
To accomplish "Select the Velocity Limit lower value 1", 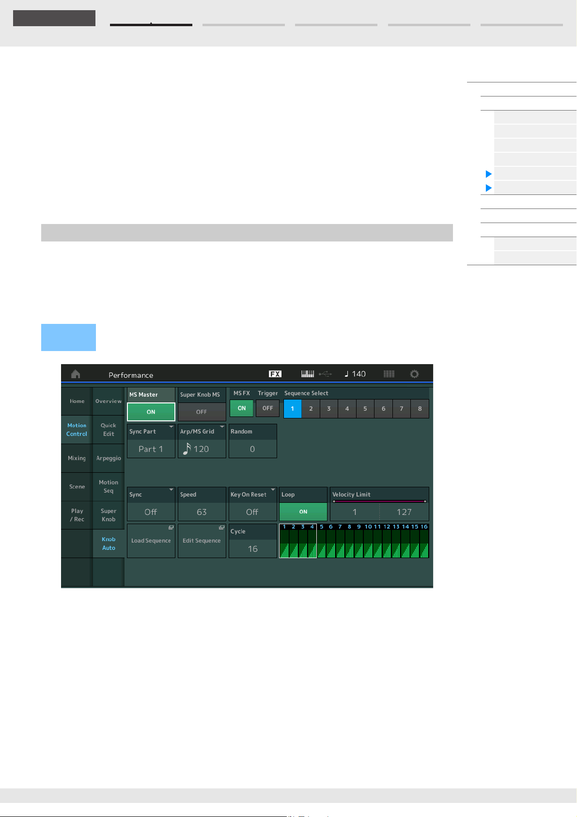I will (355, 512).
